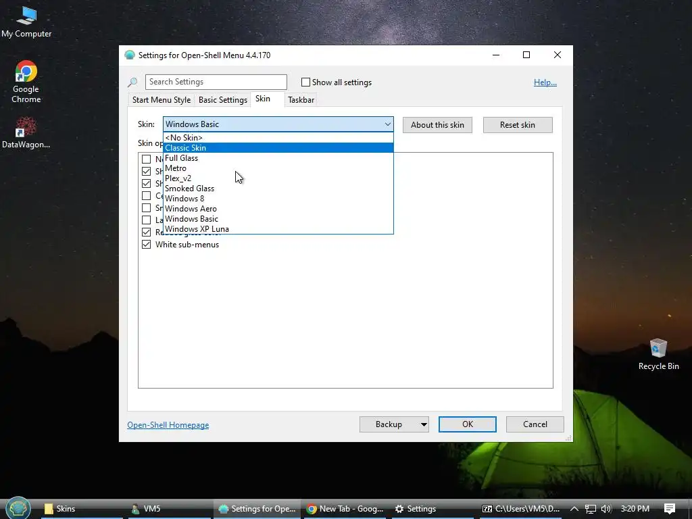Open the Help link

pyautogui.click(x=545, y=82)
